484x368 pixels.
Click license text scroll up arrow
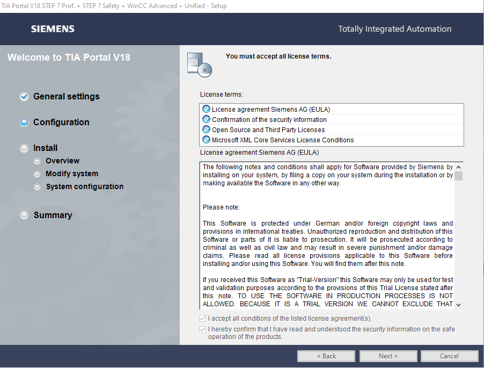[458, 167]
